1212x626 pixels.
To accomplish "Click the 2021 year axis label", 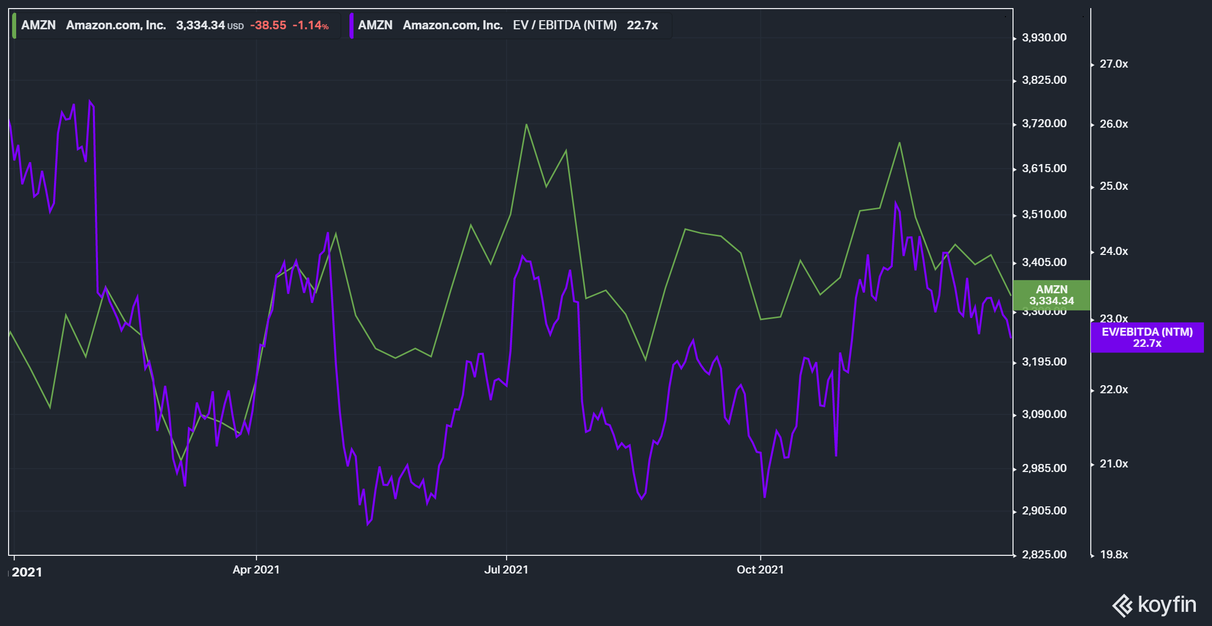I will point(27,572).
